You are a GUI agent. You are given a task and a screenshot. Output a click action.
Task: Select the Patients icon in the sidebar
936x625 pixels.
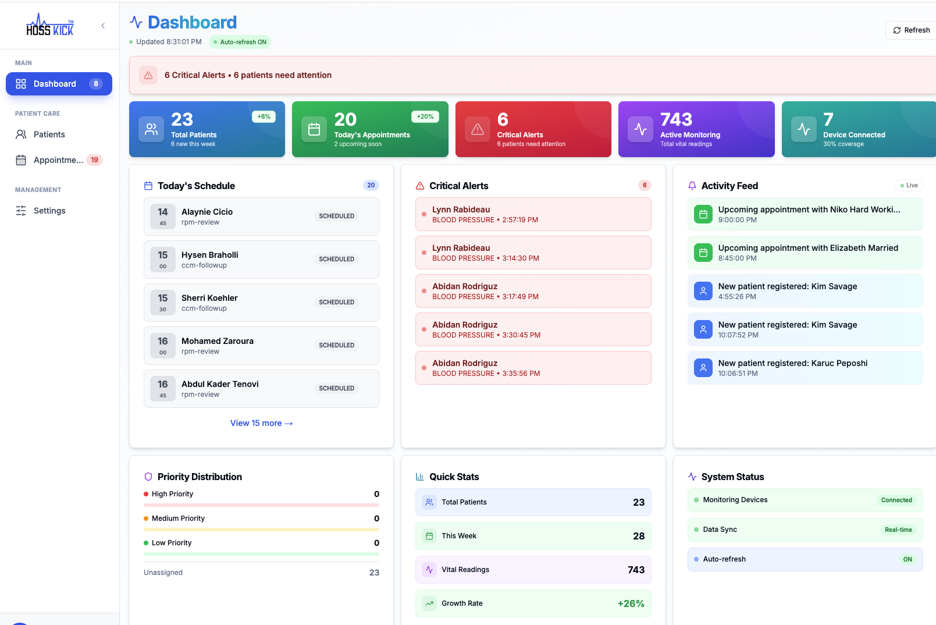[21, 134]
